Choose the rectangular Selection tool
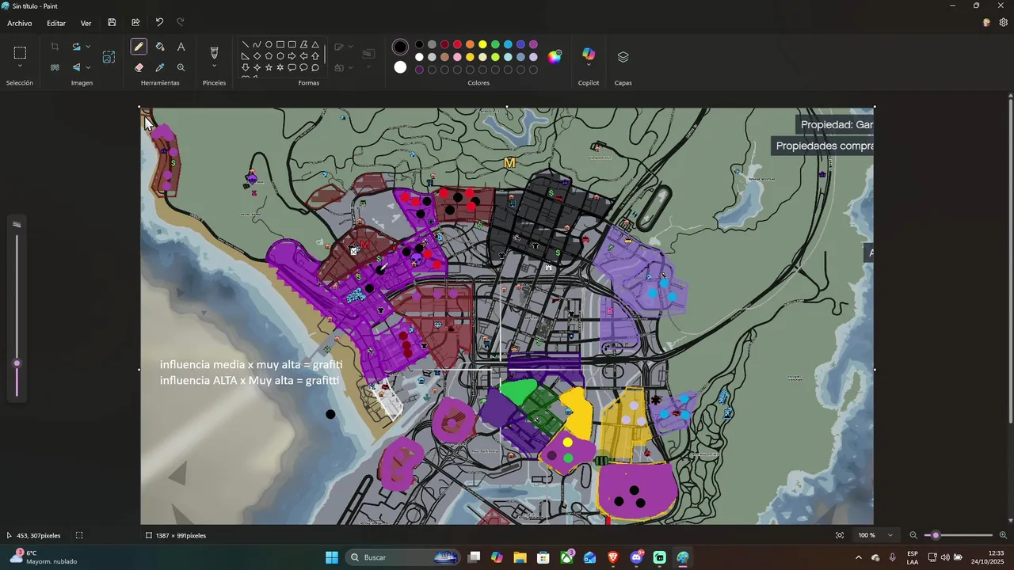Screen dimensions: 1014x570 (x=20, y=53)
